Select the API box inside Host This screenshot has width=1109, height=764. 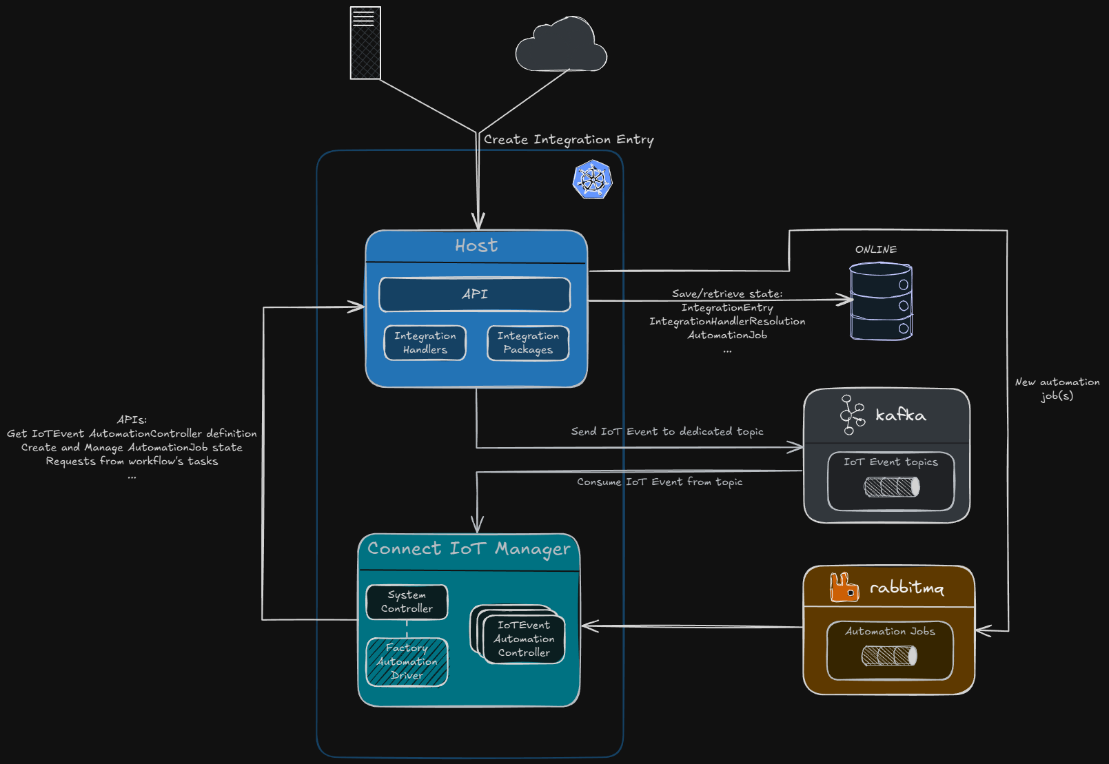[475, 295]
